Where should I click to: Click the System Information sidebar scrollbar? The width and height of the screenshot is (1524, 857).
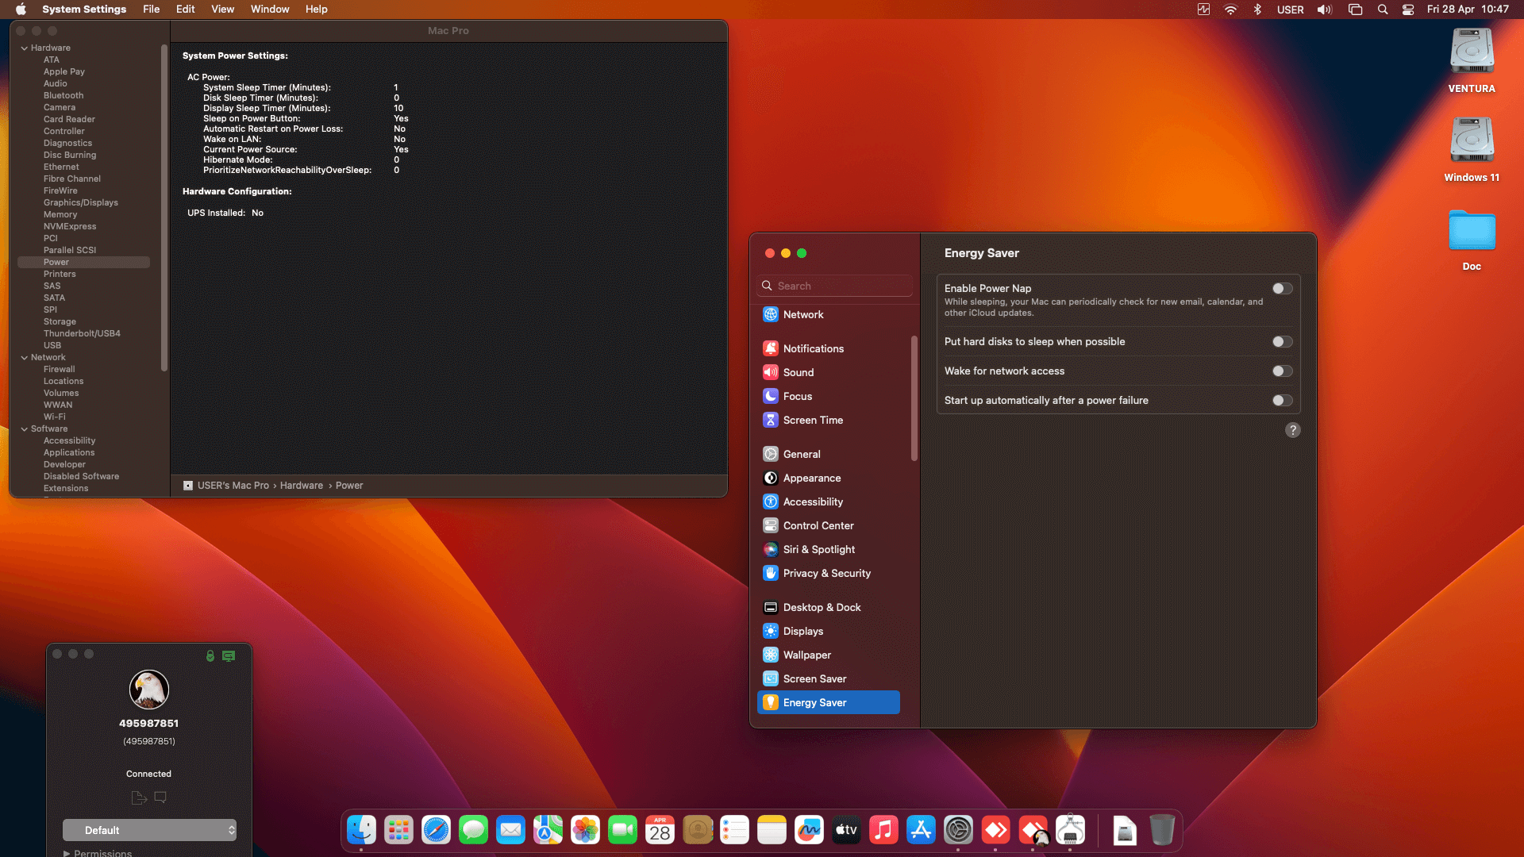[x=164, y=208]
